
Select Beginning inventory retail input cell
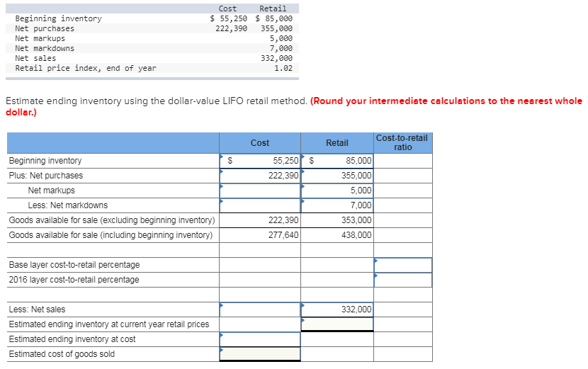(337, 161)
